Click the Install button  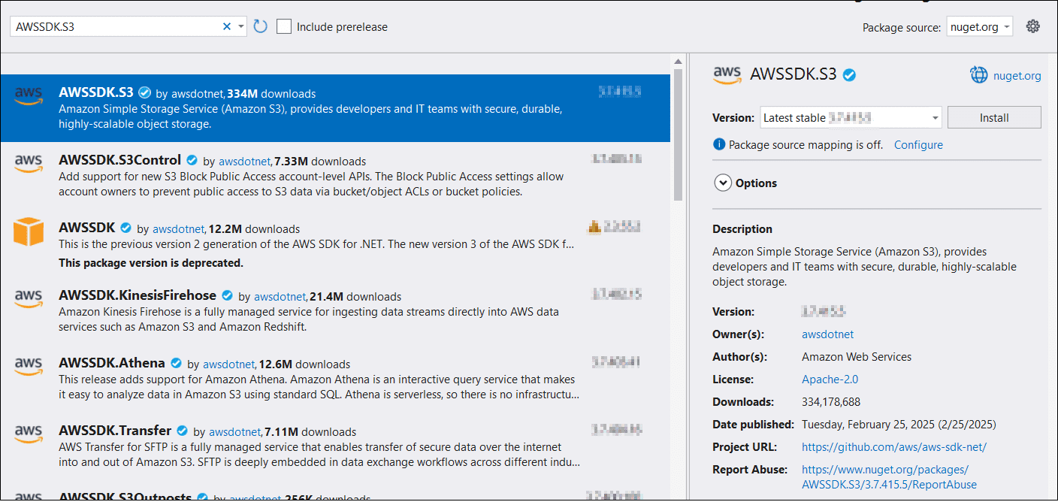pyautogui.click(x=993, y=118)
